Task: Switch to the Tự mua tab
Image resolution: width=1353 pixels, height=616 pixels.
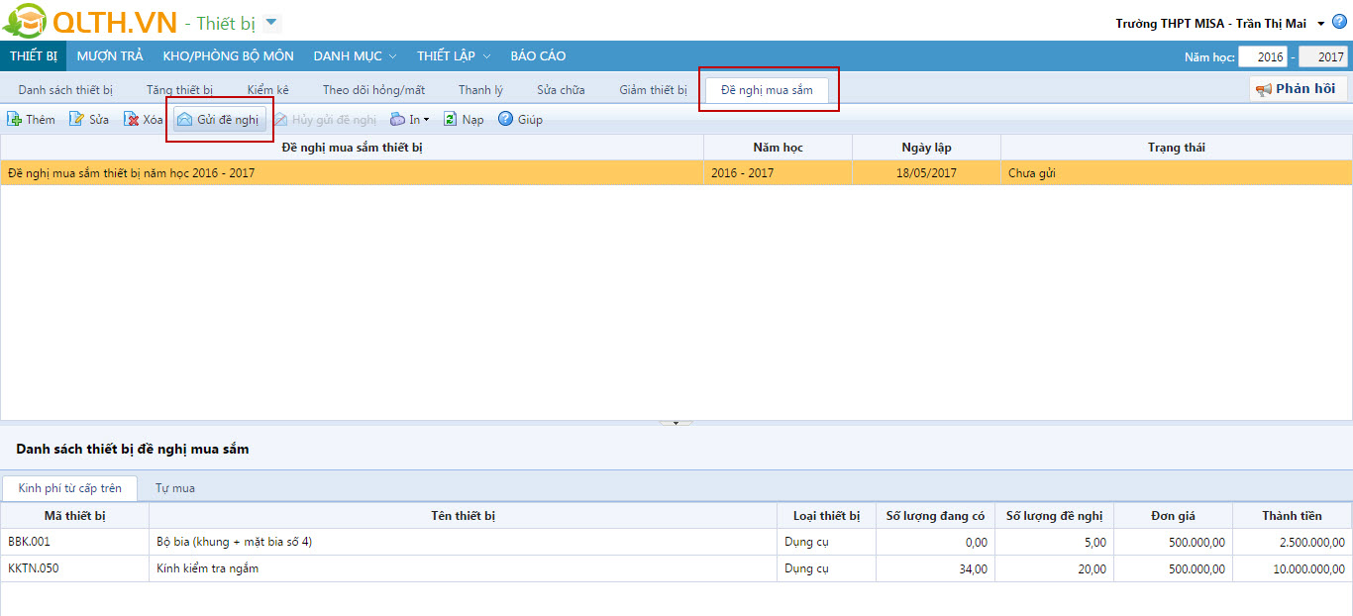Action: 175,488
